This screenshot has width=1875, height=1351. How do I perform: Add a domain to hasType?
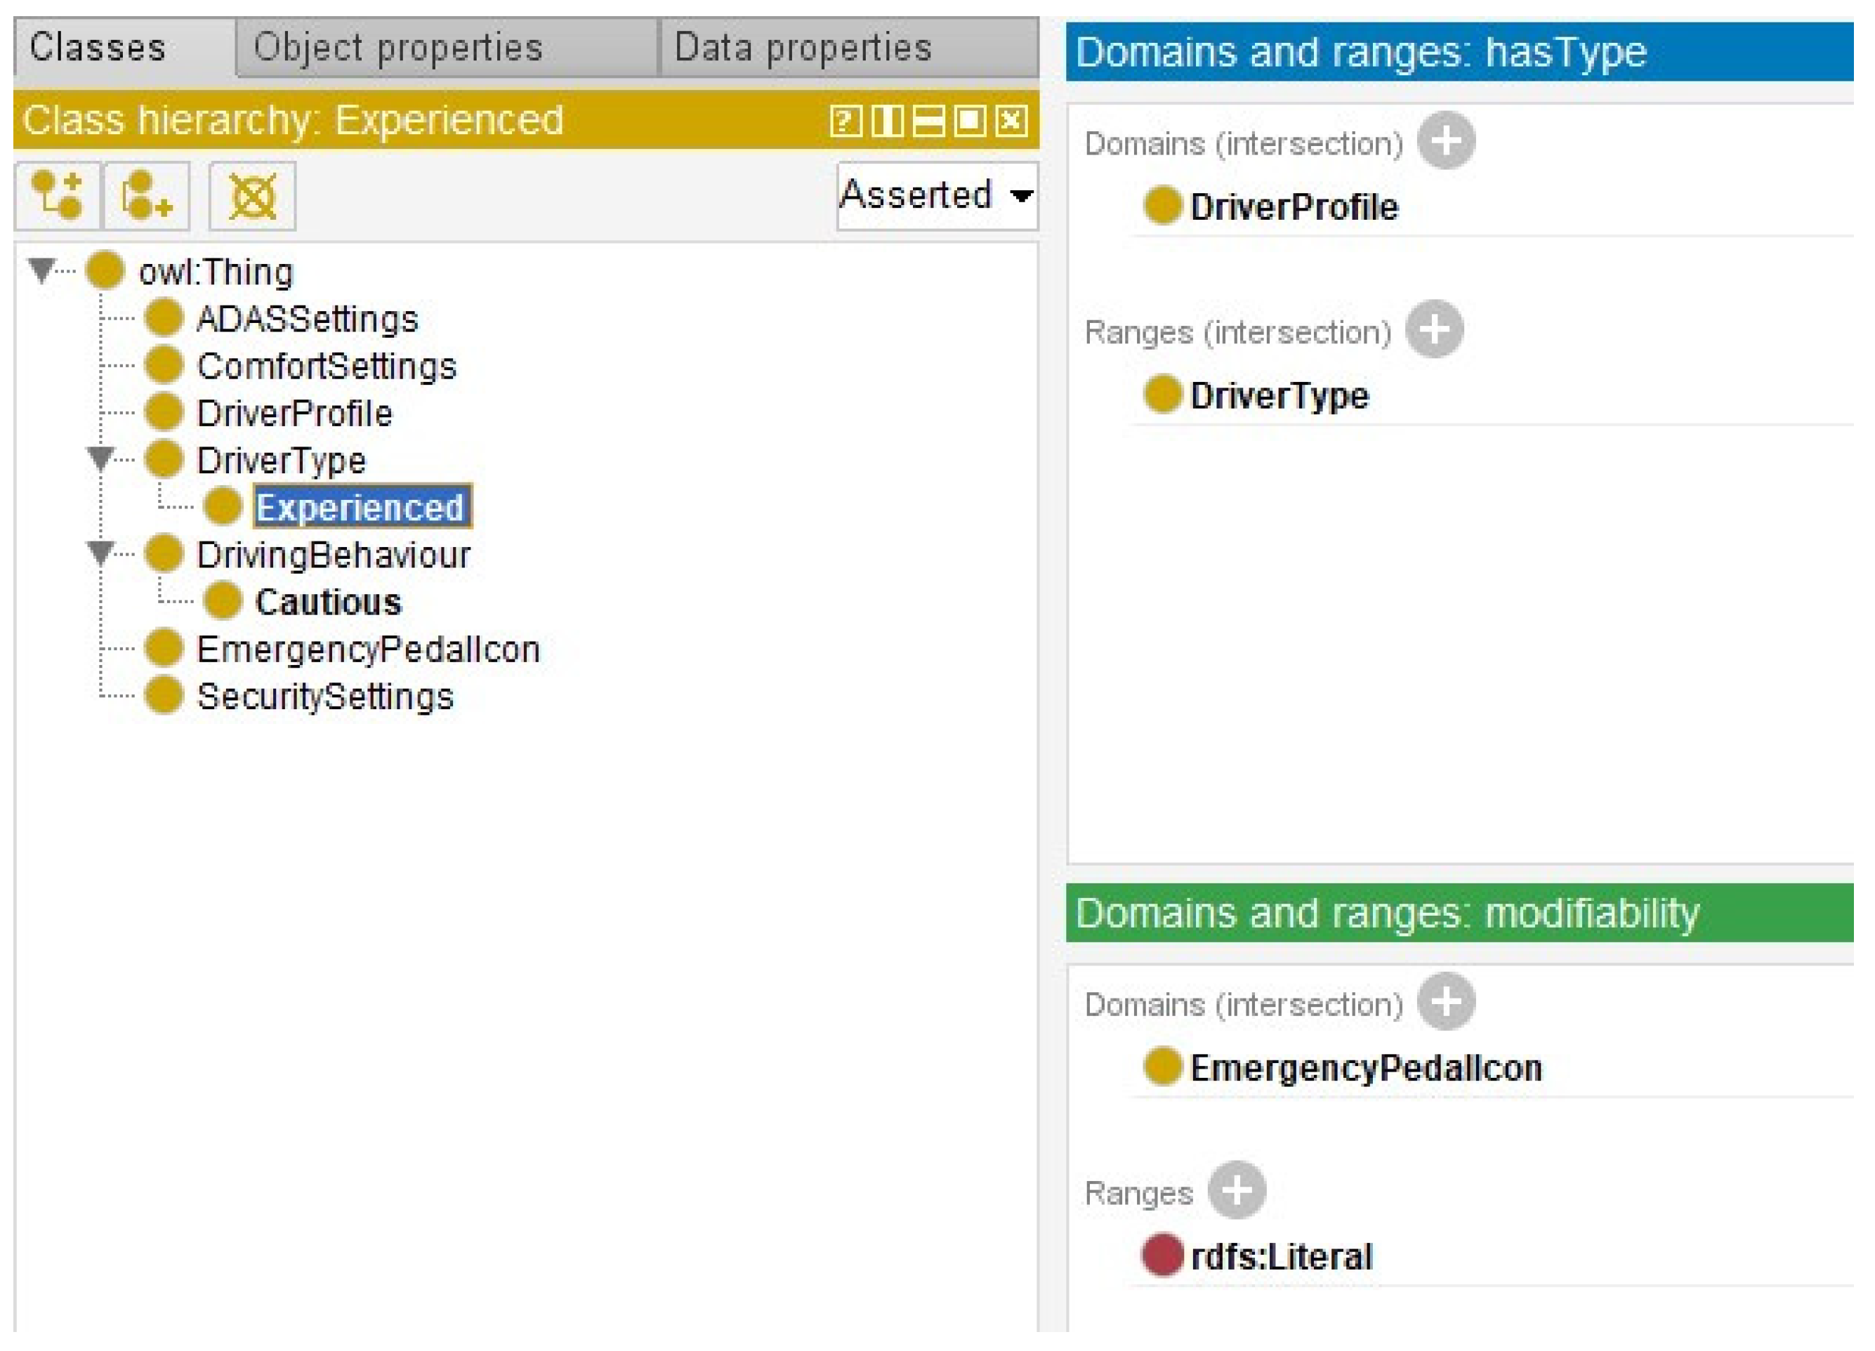[x=1445, y=141]
